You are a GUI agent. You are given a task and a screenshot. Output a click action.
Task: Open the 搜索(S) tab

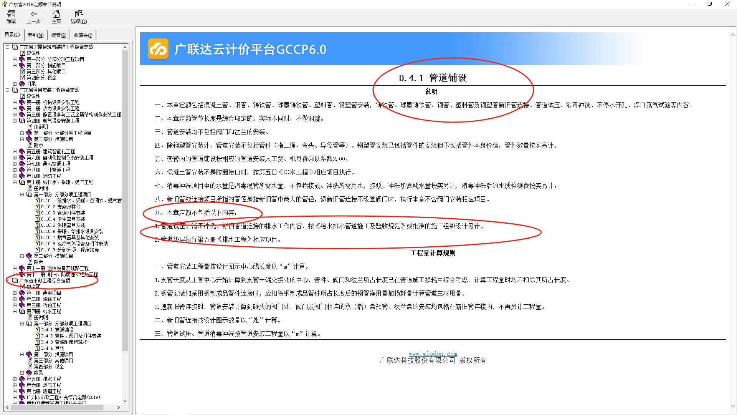click(x=59, y=35)
